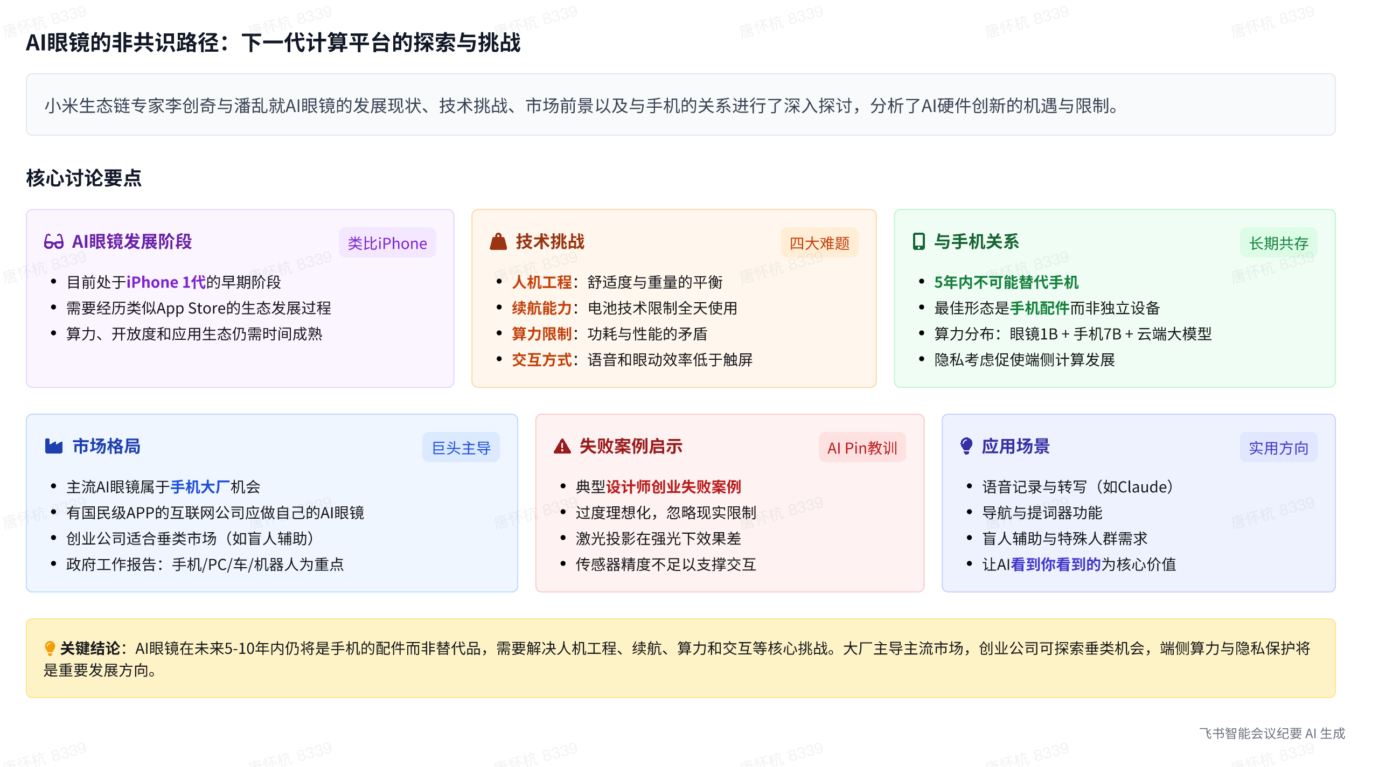Click the warning triangle beside 失败案例启示
Viewport: 1379px width, 767px height.
coord(562,447)
